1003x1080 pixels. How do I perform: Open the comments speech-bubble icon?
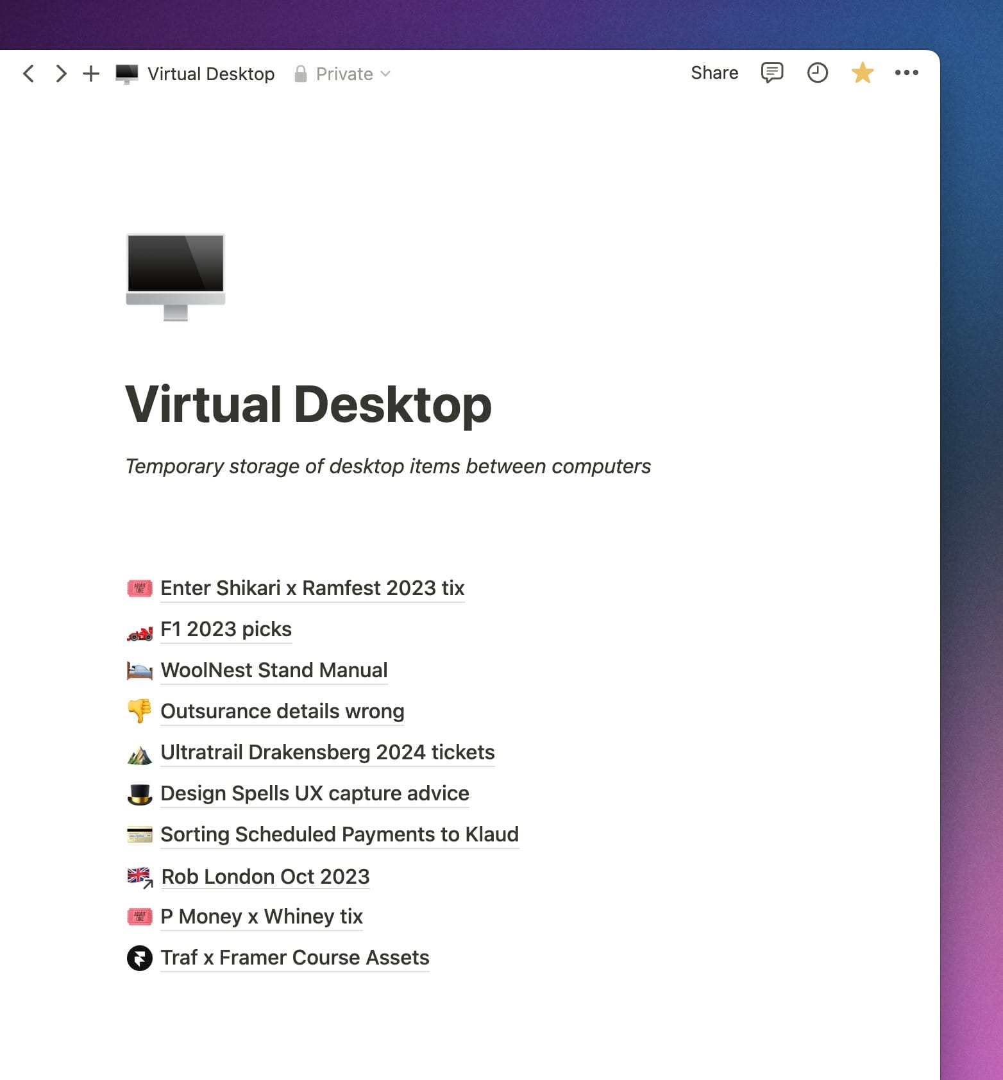pyautogui.click(x=772, y=73)
